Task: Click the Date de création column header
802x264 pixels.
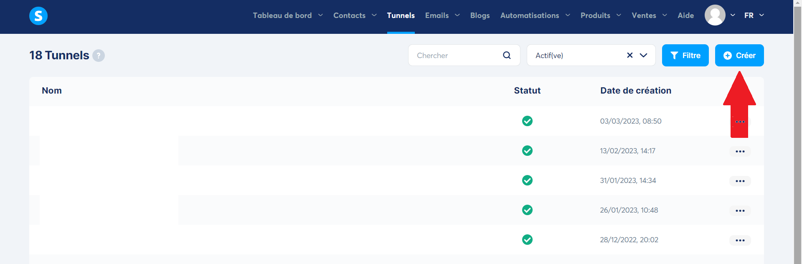Action: pos(636,91)
